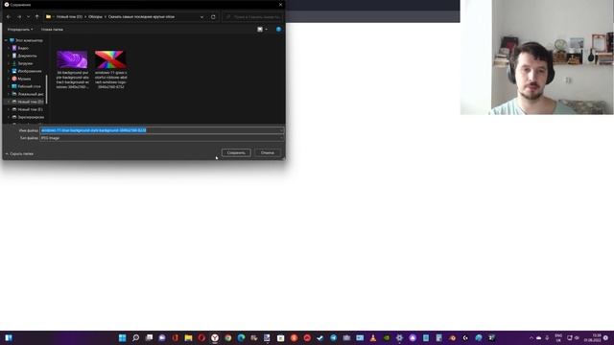The height and width of the screenshot is (345, 614).
Task: Expand the address bar history dropdown
Action: pos(201,17)
